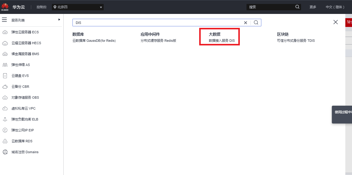Screen dimensions: 352x175
Task: Click the 区块链 category heading
Action: pos(283,34)
